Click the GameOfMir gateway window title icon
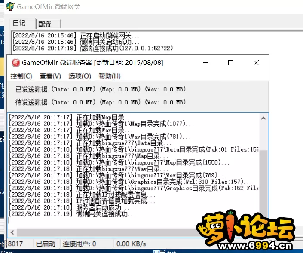The image size is (303, 253). (x=10, y=6)
